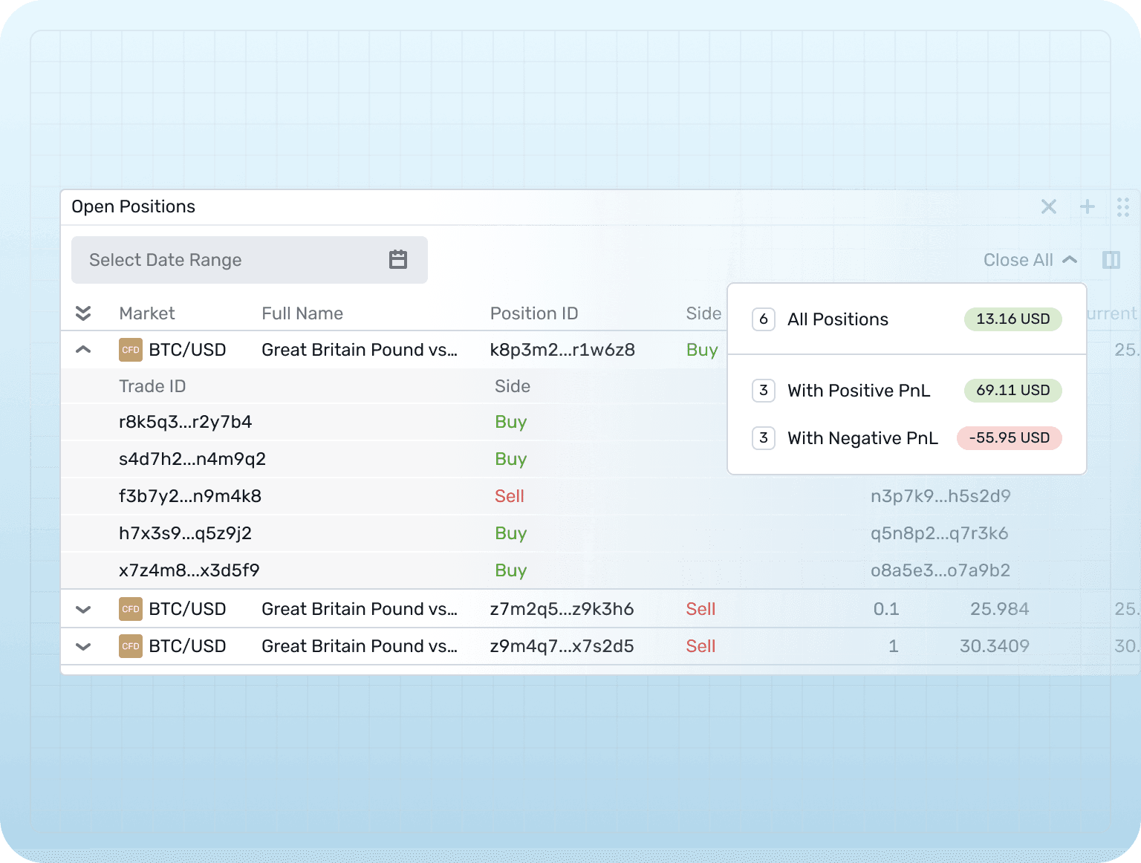1141x863 pixels.
Task: Select trade x7z4m8...x3d5f9
Action: coord(189,570)
